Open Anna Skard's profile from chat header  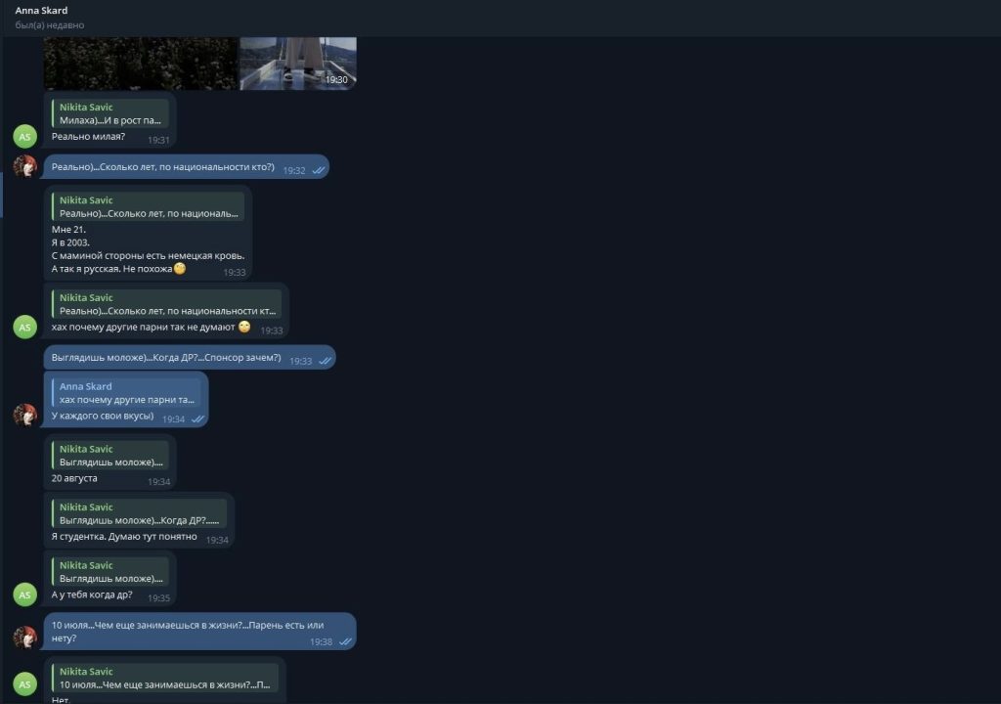point(41,11)
